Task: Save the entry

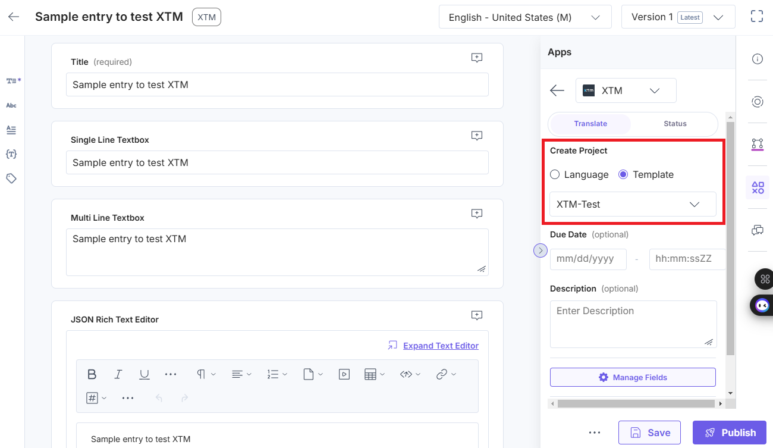Action: 651,433
